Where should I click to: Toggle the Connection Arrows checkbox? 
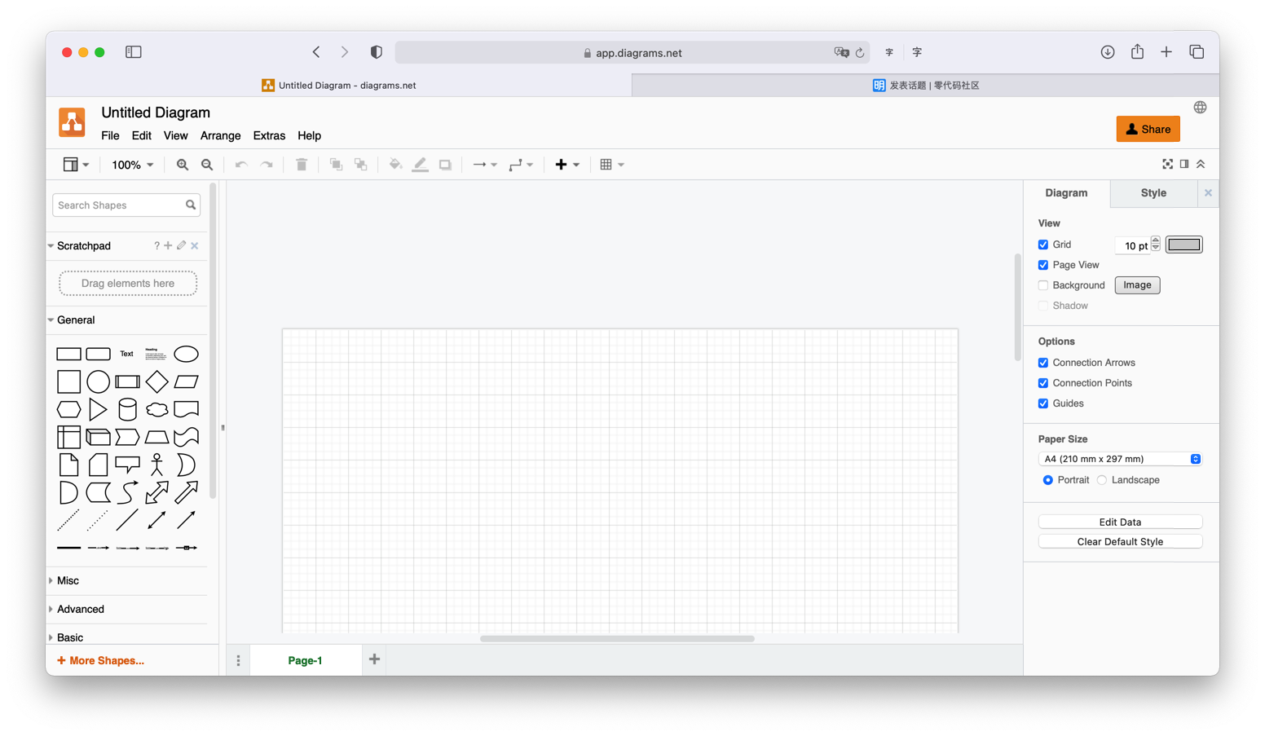click(x=1043, y=363)
